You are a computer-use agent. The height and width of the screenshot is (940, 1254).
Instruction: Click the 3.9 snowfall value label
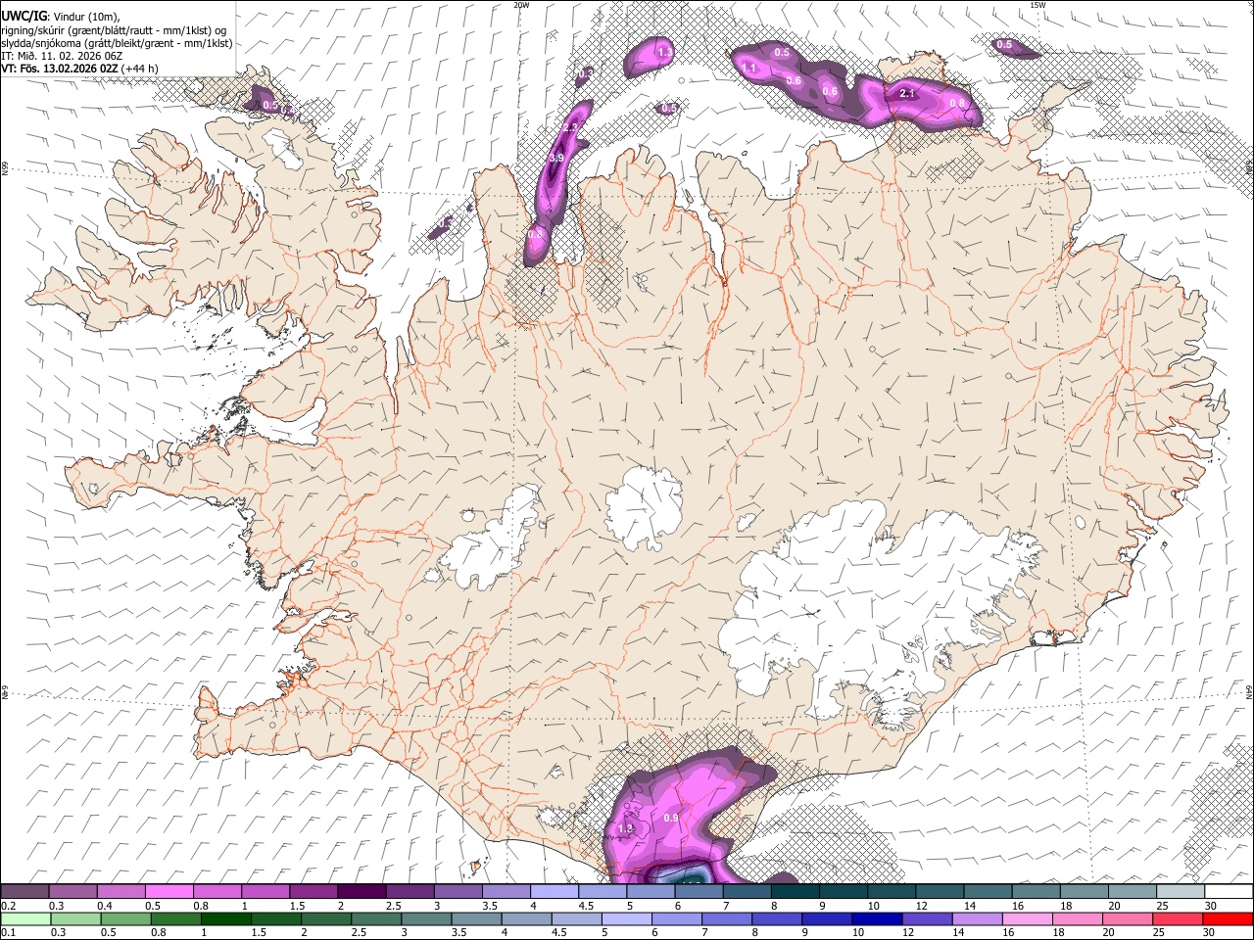pos(556,158)
